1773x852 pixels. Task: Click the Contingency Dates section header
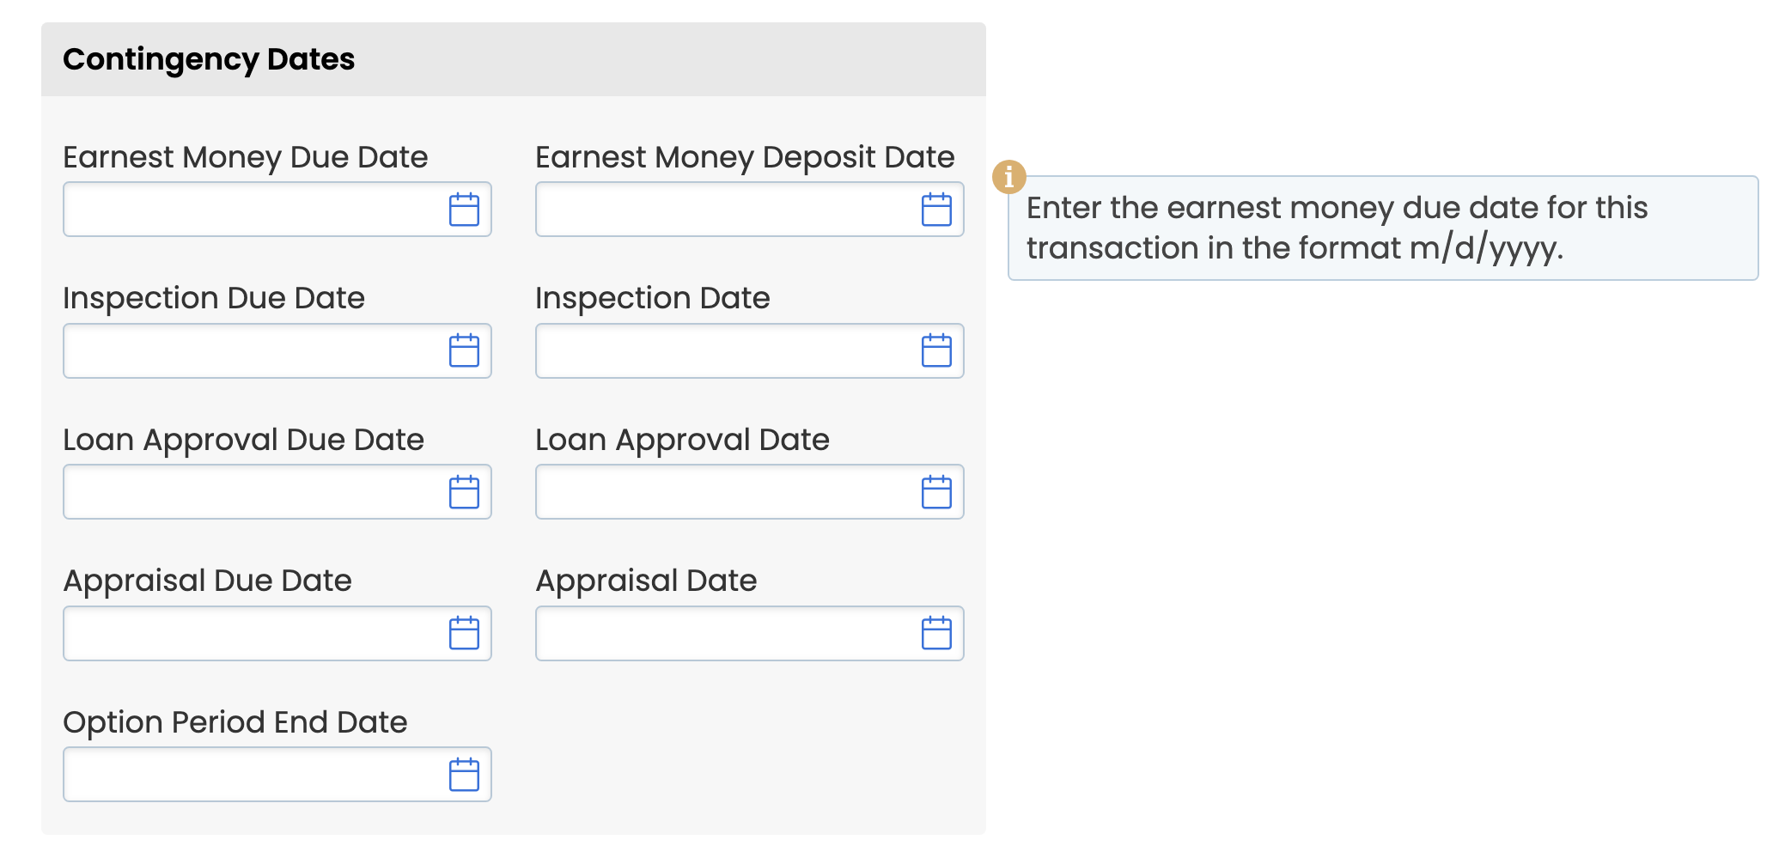209,59
